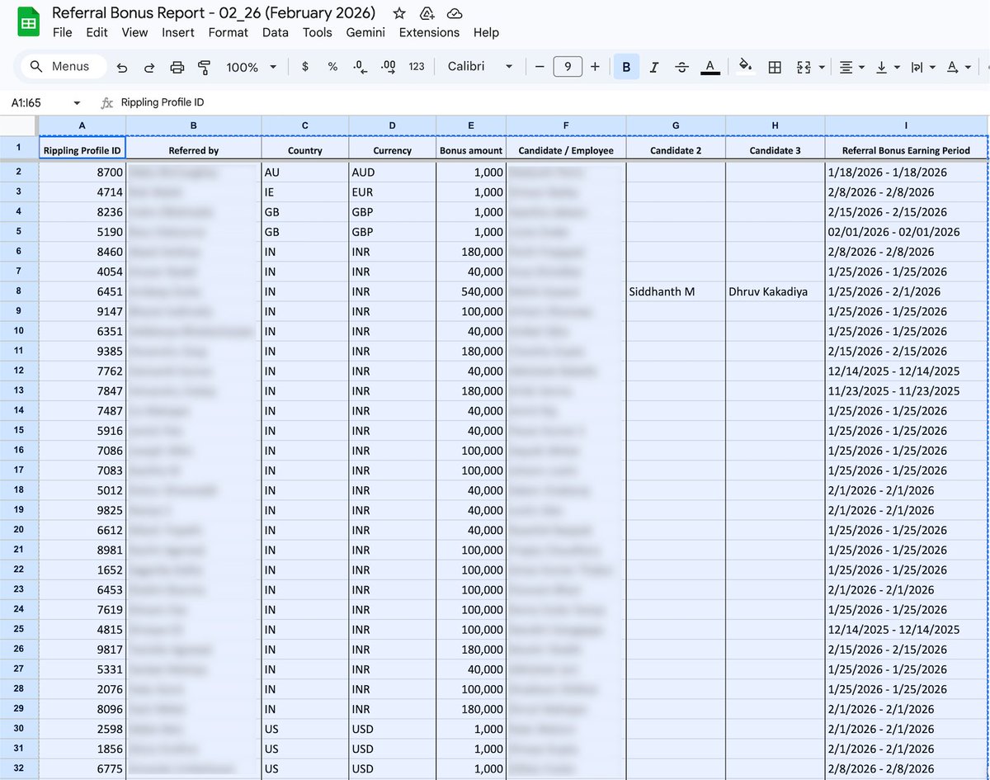Open vertical align dropdown
This screenshot has width=990, height=780.
(888, 67)
